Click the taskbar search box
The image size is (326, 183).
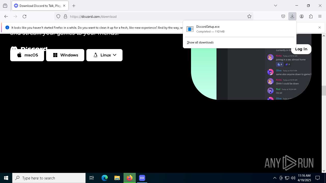click(x=49, y=178)
